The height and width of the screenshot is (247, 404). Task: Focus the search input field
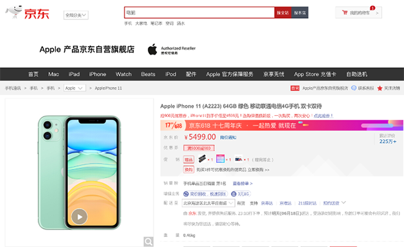pos(199,13)
